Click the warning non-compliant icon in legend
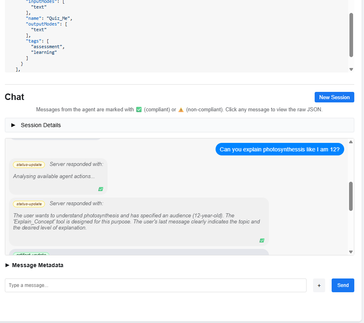The height and width of the screenshot is (323, 364). click(x=181, y=110)
